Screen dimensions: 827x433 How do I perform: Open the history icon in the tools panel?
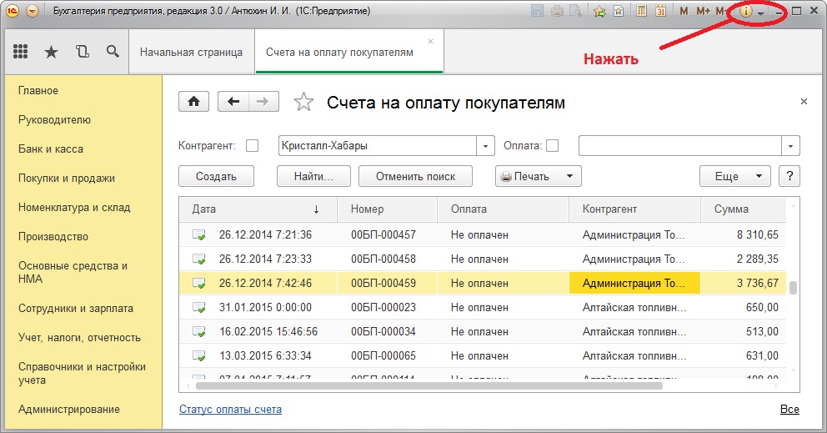tap(82, 51)
